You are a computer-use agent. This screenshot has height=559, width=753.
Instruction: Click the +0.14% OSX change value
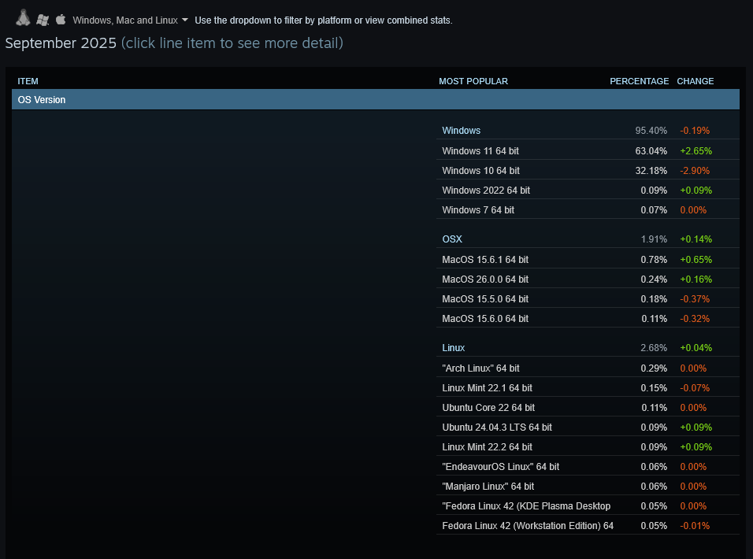(696, 239)
